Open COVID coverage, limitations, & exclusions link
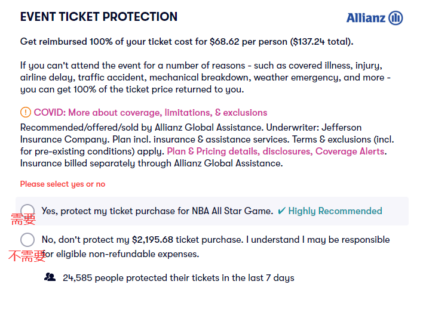The width and height of the screenshot is (423, 309). (151, 113)
